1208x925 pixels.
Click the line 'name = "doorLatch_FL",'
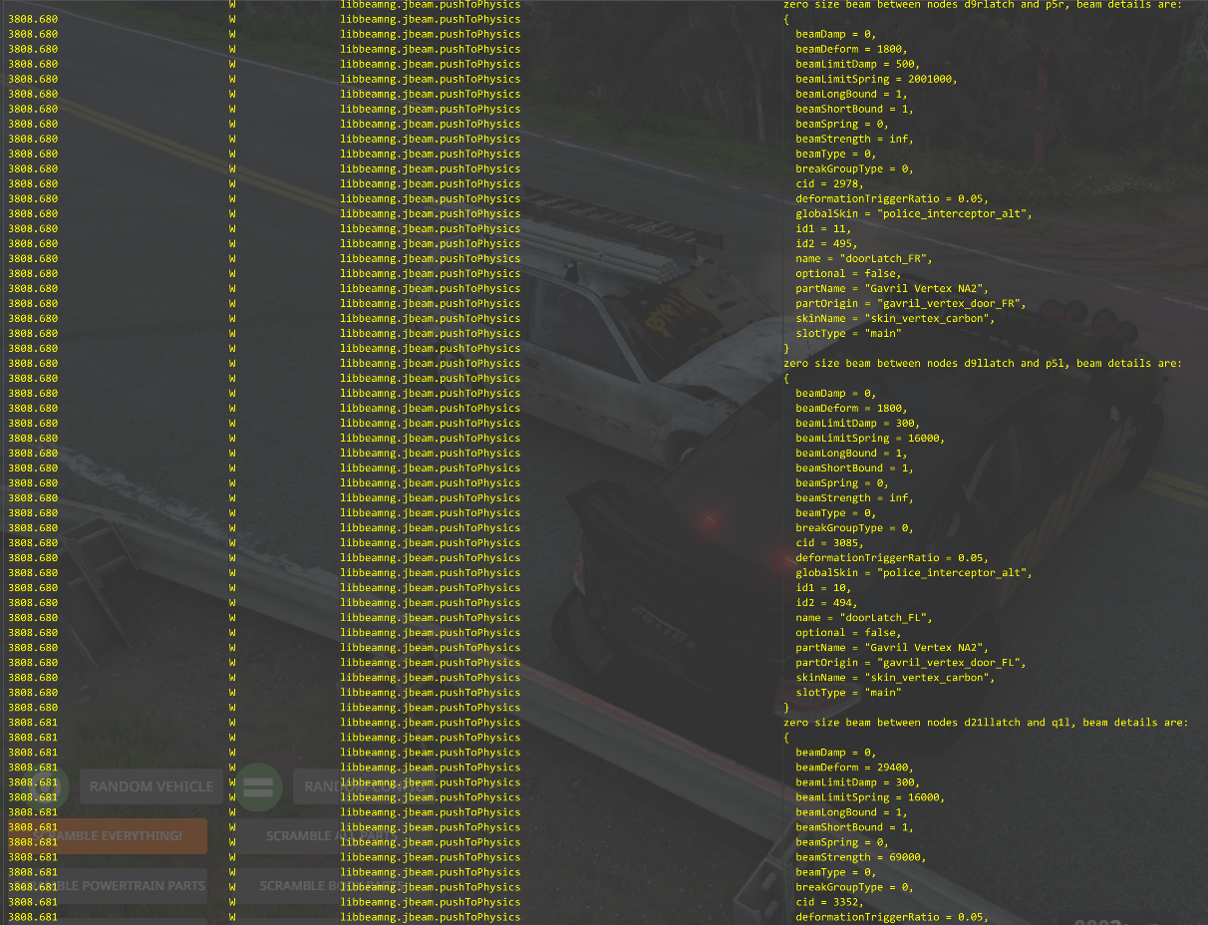[x=863, y=617]
